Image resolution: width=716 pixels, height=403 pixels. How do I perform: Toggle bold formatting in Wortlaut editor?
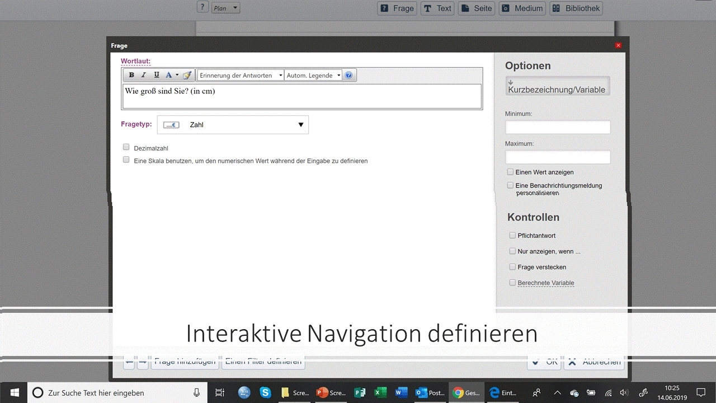tap(131, 75)
